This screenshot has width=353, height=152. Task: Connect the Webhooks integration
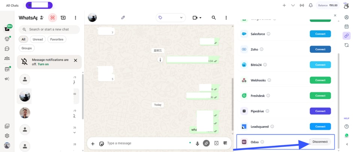pyautogui.click(x=320, y=80)
